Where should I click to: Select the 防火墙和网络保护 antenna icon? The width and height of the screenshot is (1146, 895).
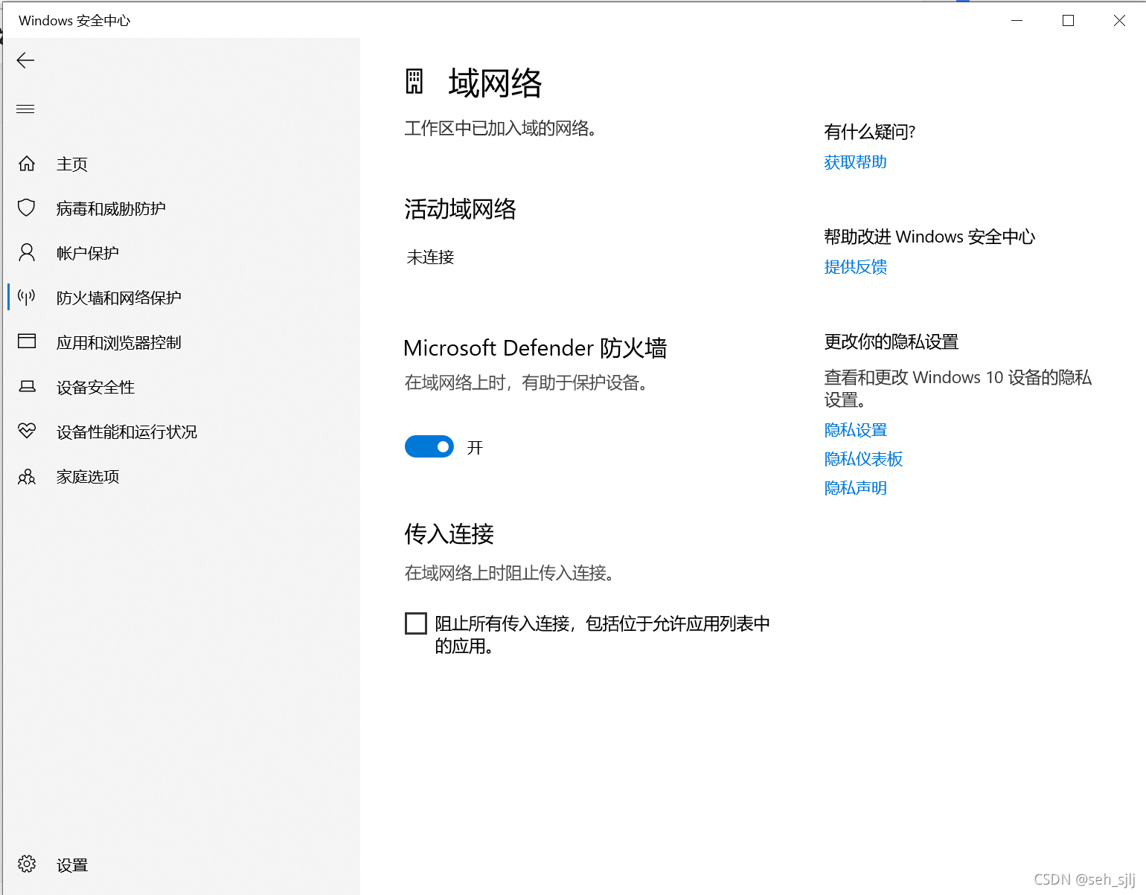coord(27,298)
